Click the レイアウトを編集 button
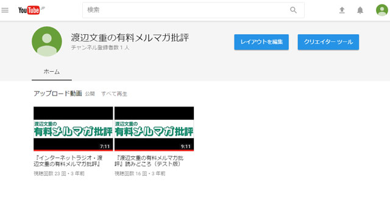This screenshot has height=219, width=390. click(261, 42)
